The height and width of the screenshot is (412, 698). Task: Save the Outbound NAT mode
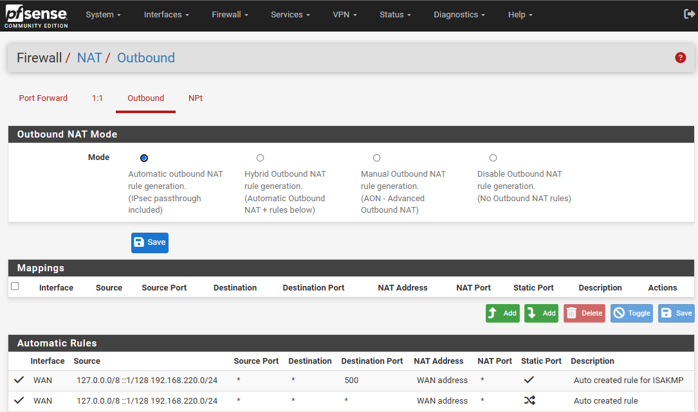(x=149, y=242)
